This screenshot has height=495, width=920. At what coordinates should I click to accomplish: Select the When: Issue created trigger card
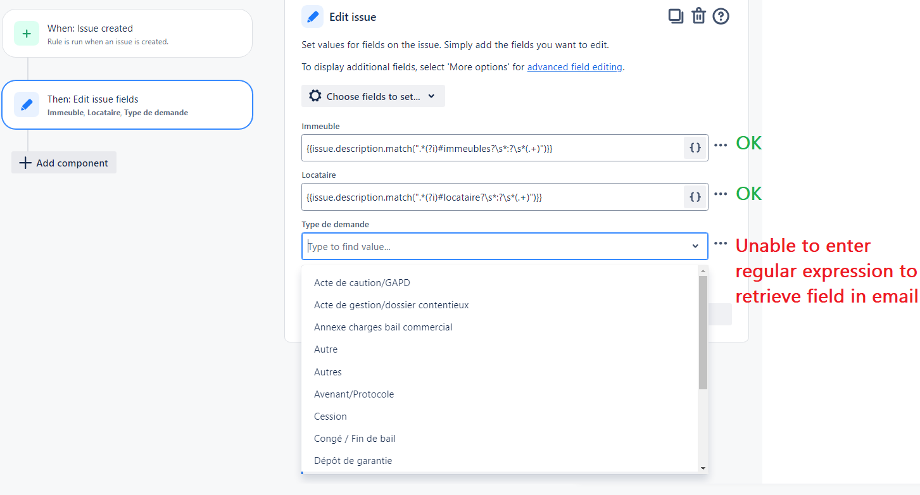tap(127, 32)
